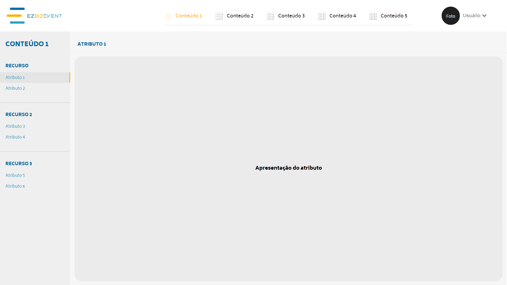Click the RECURSO 3 section heading

pos(19,164)
